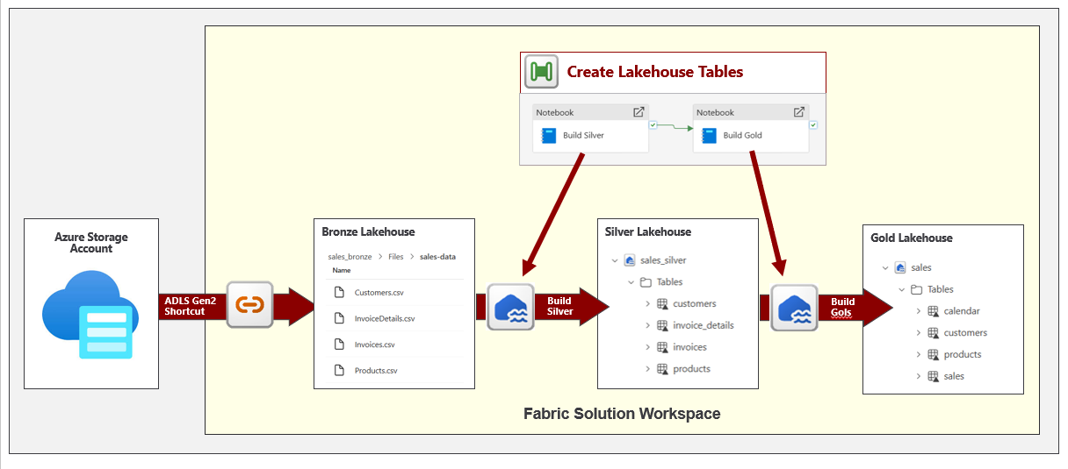The height and width of the screenshot is (469, 1068).
Task: Click the orange ADLS Gen2 shortcut link icon
Action: pos(250,305)
